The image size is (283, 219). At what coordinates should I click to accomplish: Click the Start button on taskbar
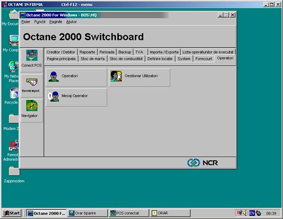pyautogui.click(x=12, y=213)
